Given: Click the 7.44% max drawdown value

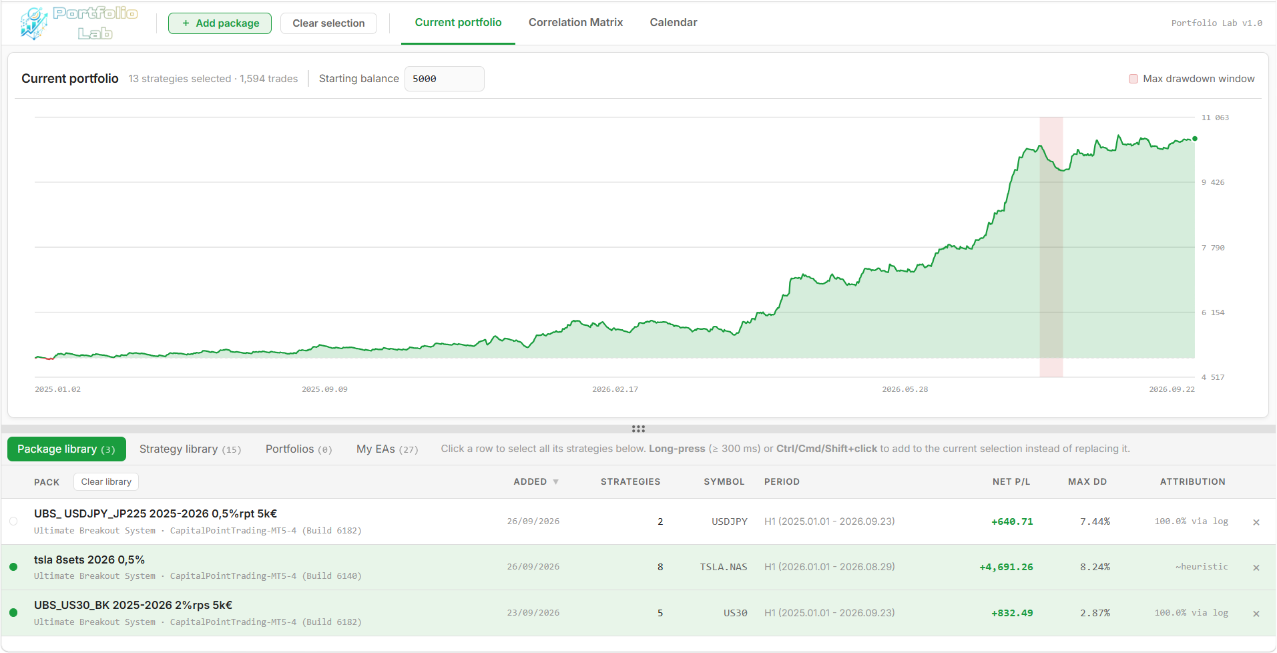Looking at the screenshot, I should (1095, 522).
